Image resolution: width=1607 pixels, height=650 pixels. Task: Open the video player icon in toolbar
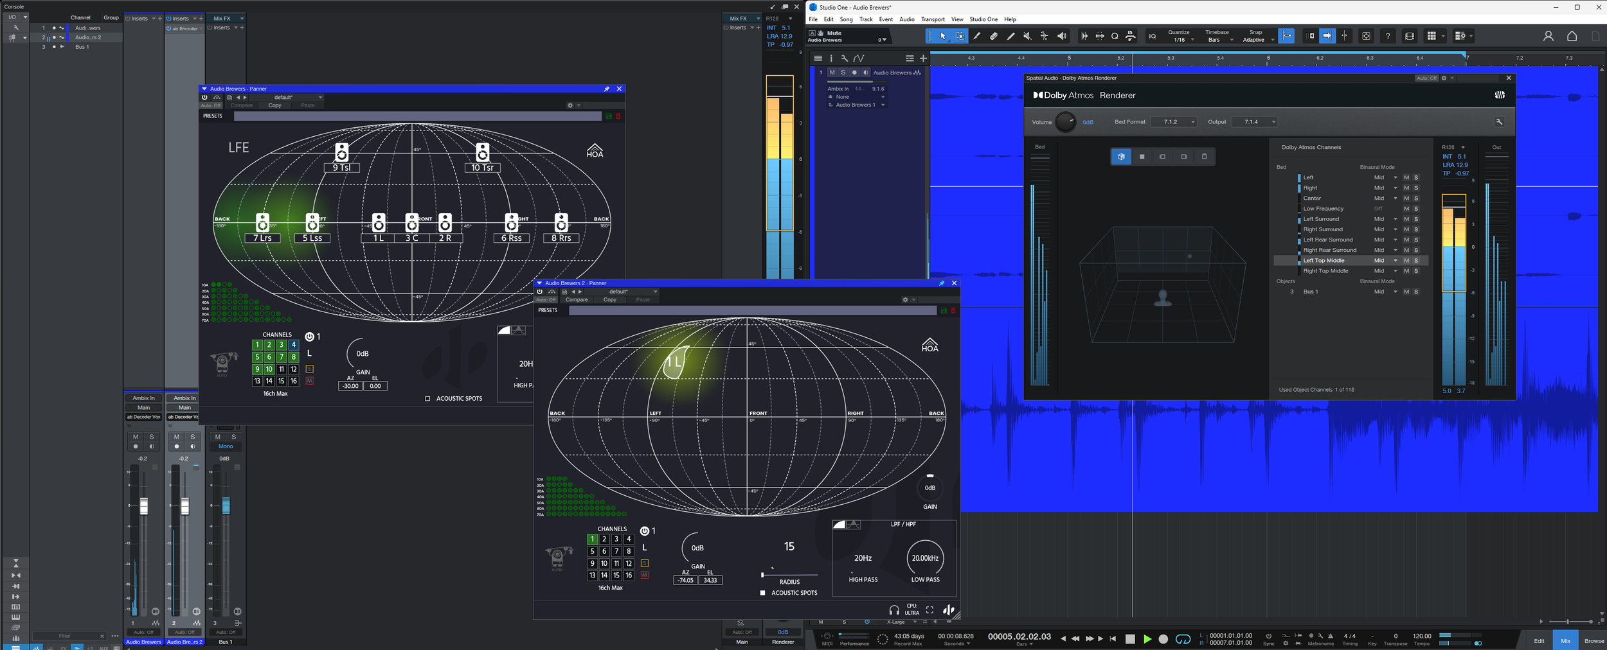(1410, 37)
